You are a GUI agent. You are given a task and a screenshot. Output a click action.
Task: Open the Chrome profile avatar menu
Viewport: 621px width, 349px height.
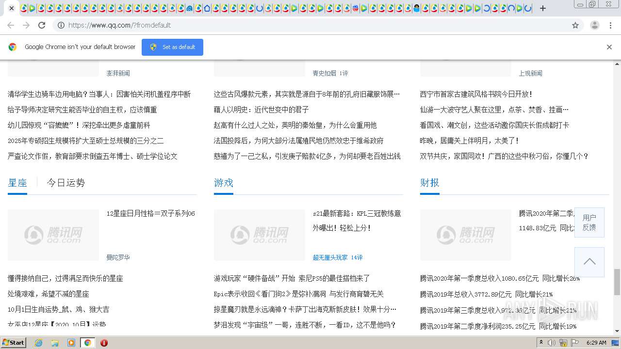pyautogui.click(x=595, y=25)
